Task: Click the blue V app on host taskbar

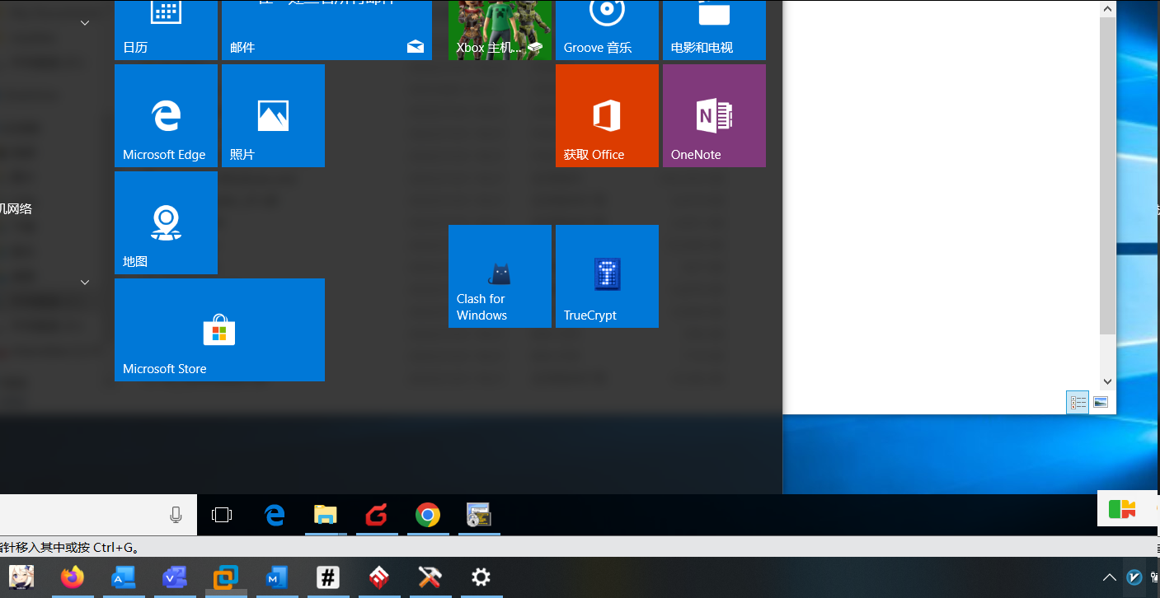Action: click(x=175, y=577)
